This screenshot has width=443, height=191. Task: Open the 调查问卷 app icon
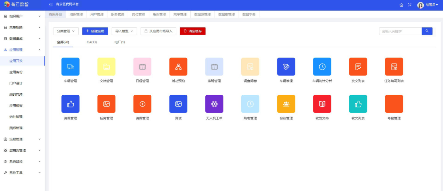pos(250,67)
